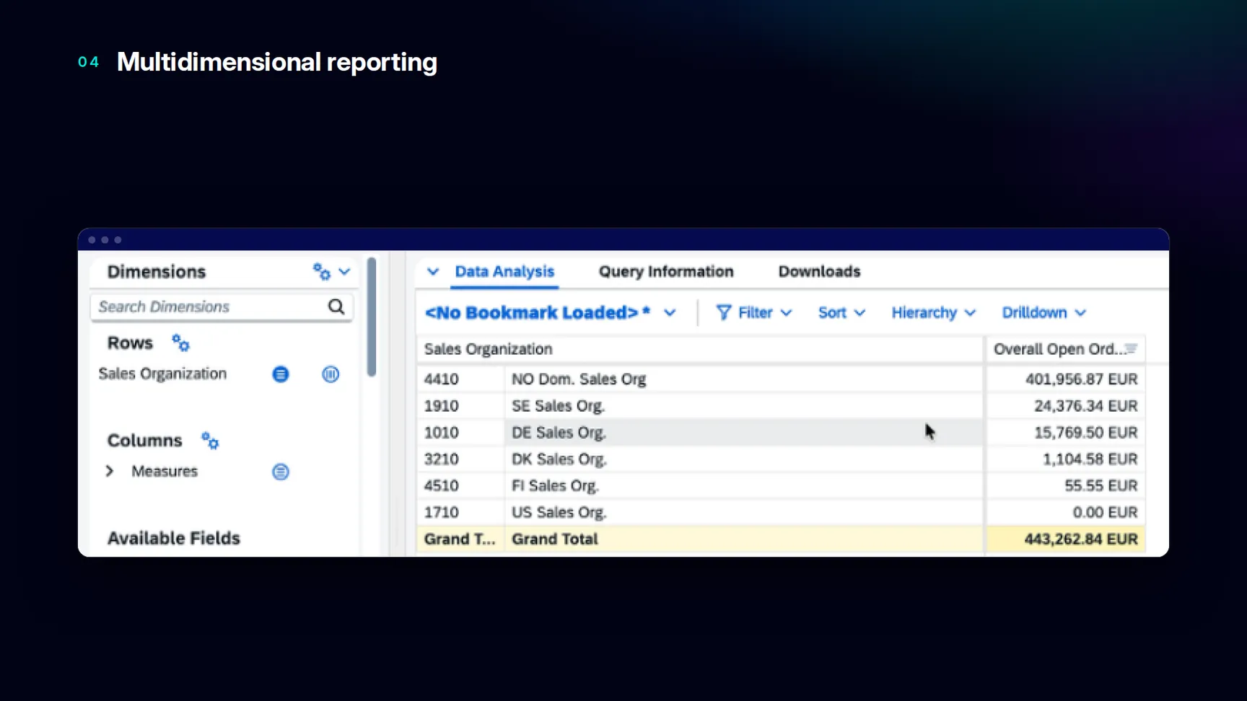Image resolution: width=1247 pixels, height=701 pixels.
Task: Click the Overall Open Ord... column header
Action: click(1066, 349)
